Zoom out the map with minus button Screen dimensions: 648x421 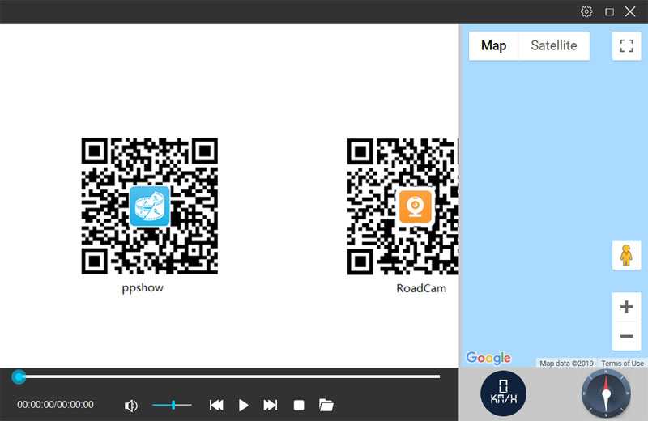(626, 336)
